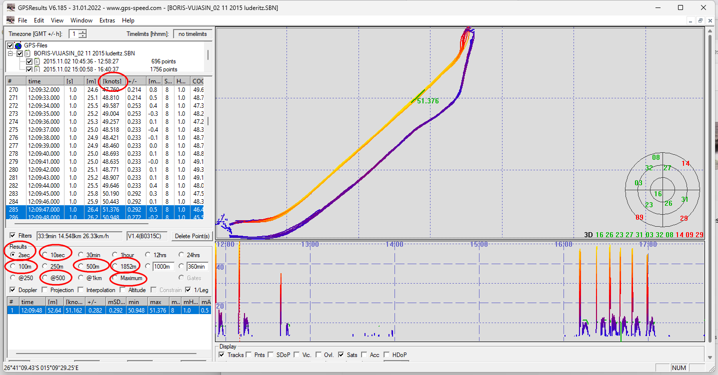This screenshot has height=375, width=718.
Task: Select the point row at 12:09:40.000
Action: click(105, 154)
